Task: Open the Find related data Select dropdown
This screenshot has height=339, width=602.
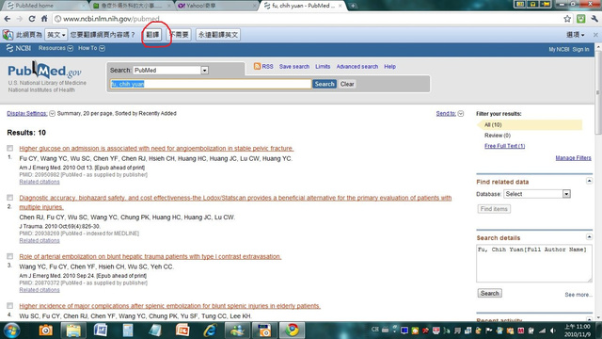Action: [537, 194]
